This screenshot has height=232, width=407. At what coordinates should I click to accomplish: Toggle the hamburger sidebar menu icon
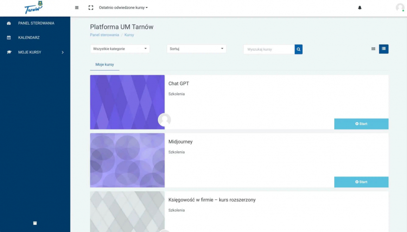(x=76, y=7)
